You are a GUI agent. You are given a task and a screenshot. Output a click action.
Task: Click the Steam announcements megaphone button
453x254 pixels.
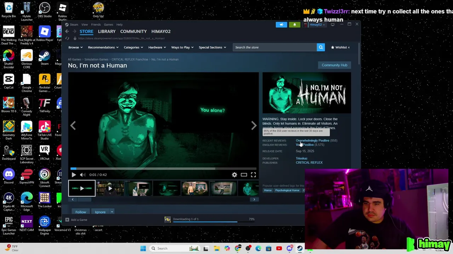point(281,24)
